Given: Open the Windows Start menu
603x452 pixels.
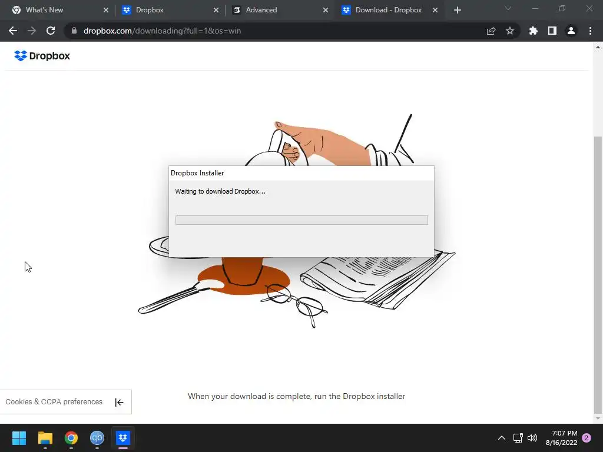Looking at the screenshot, I should (x=19, y=438).
